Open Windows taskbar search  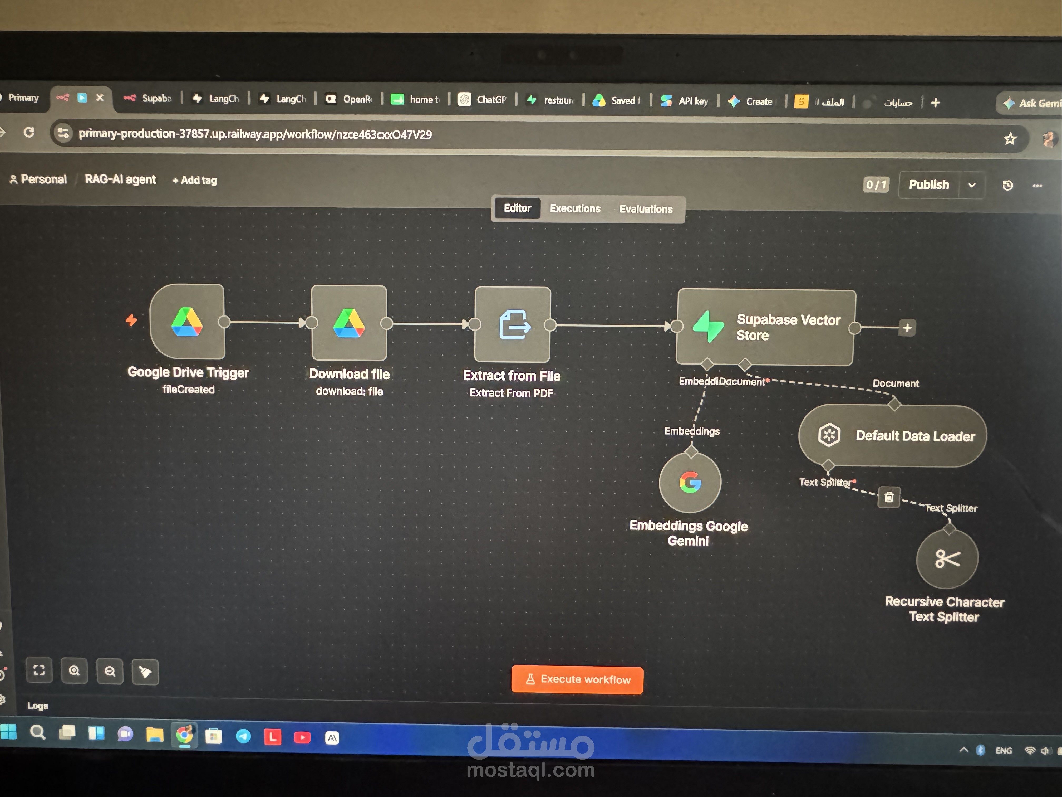[37, 733]
